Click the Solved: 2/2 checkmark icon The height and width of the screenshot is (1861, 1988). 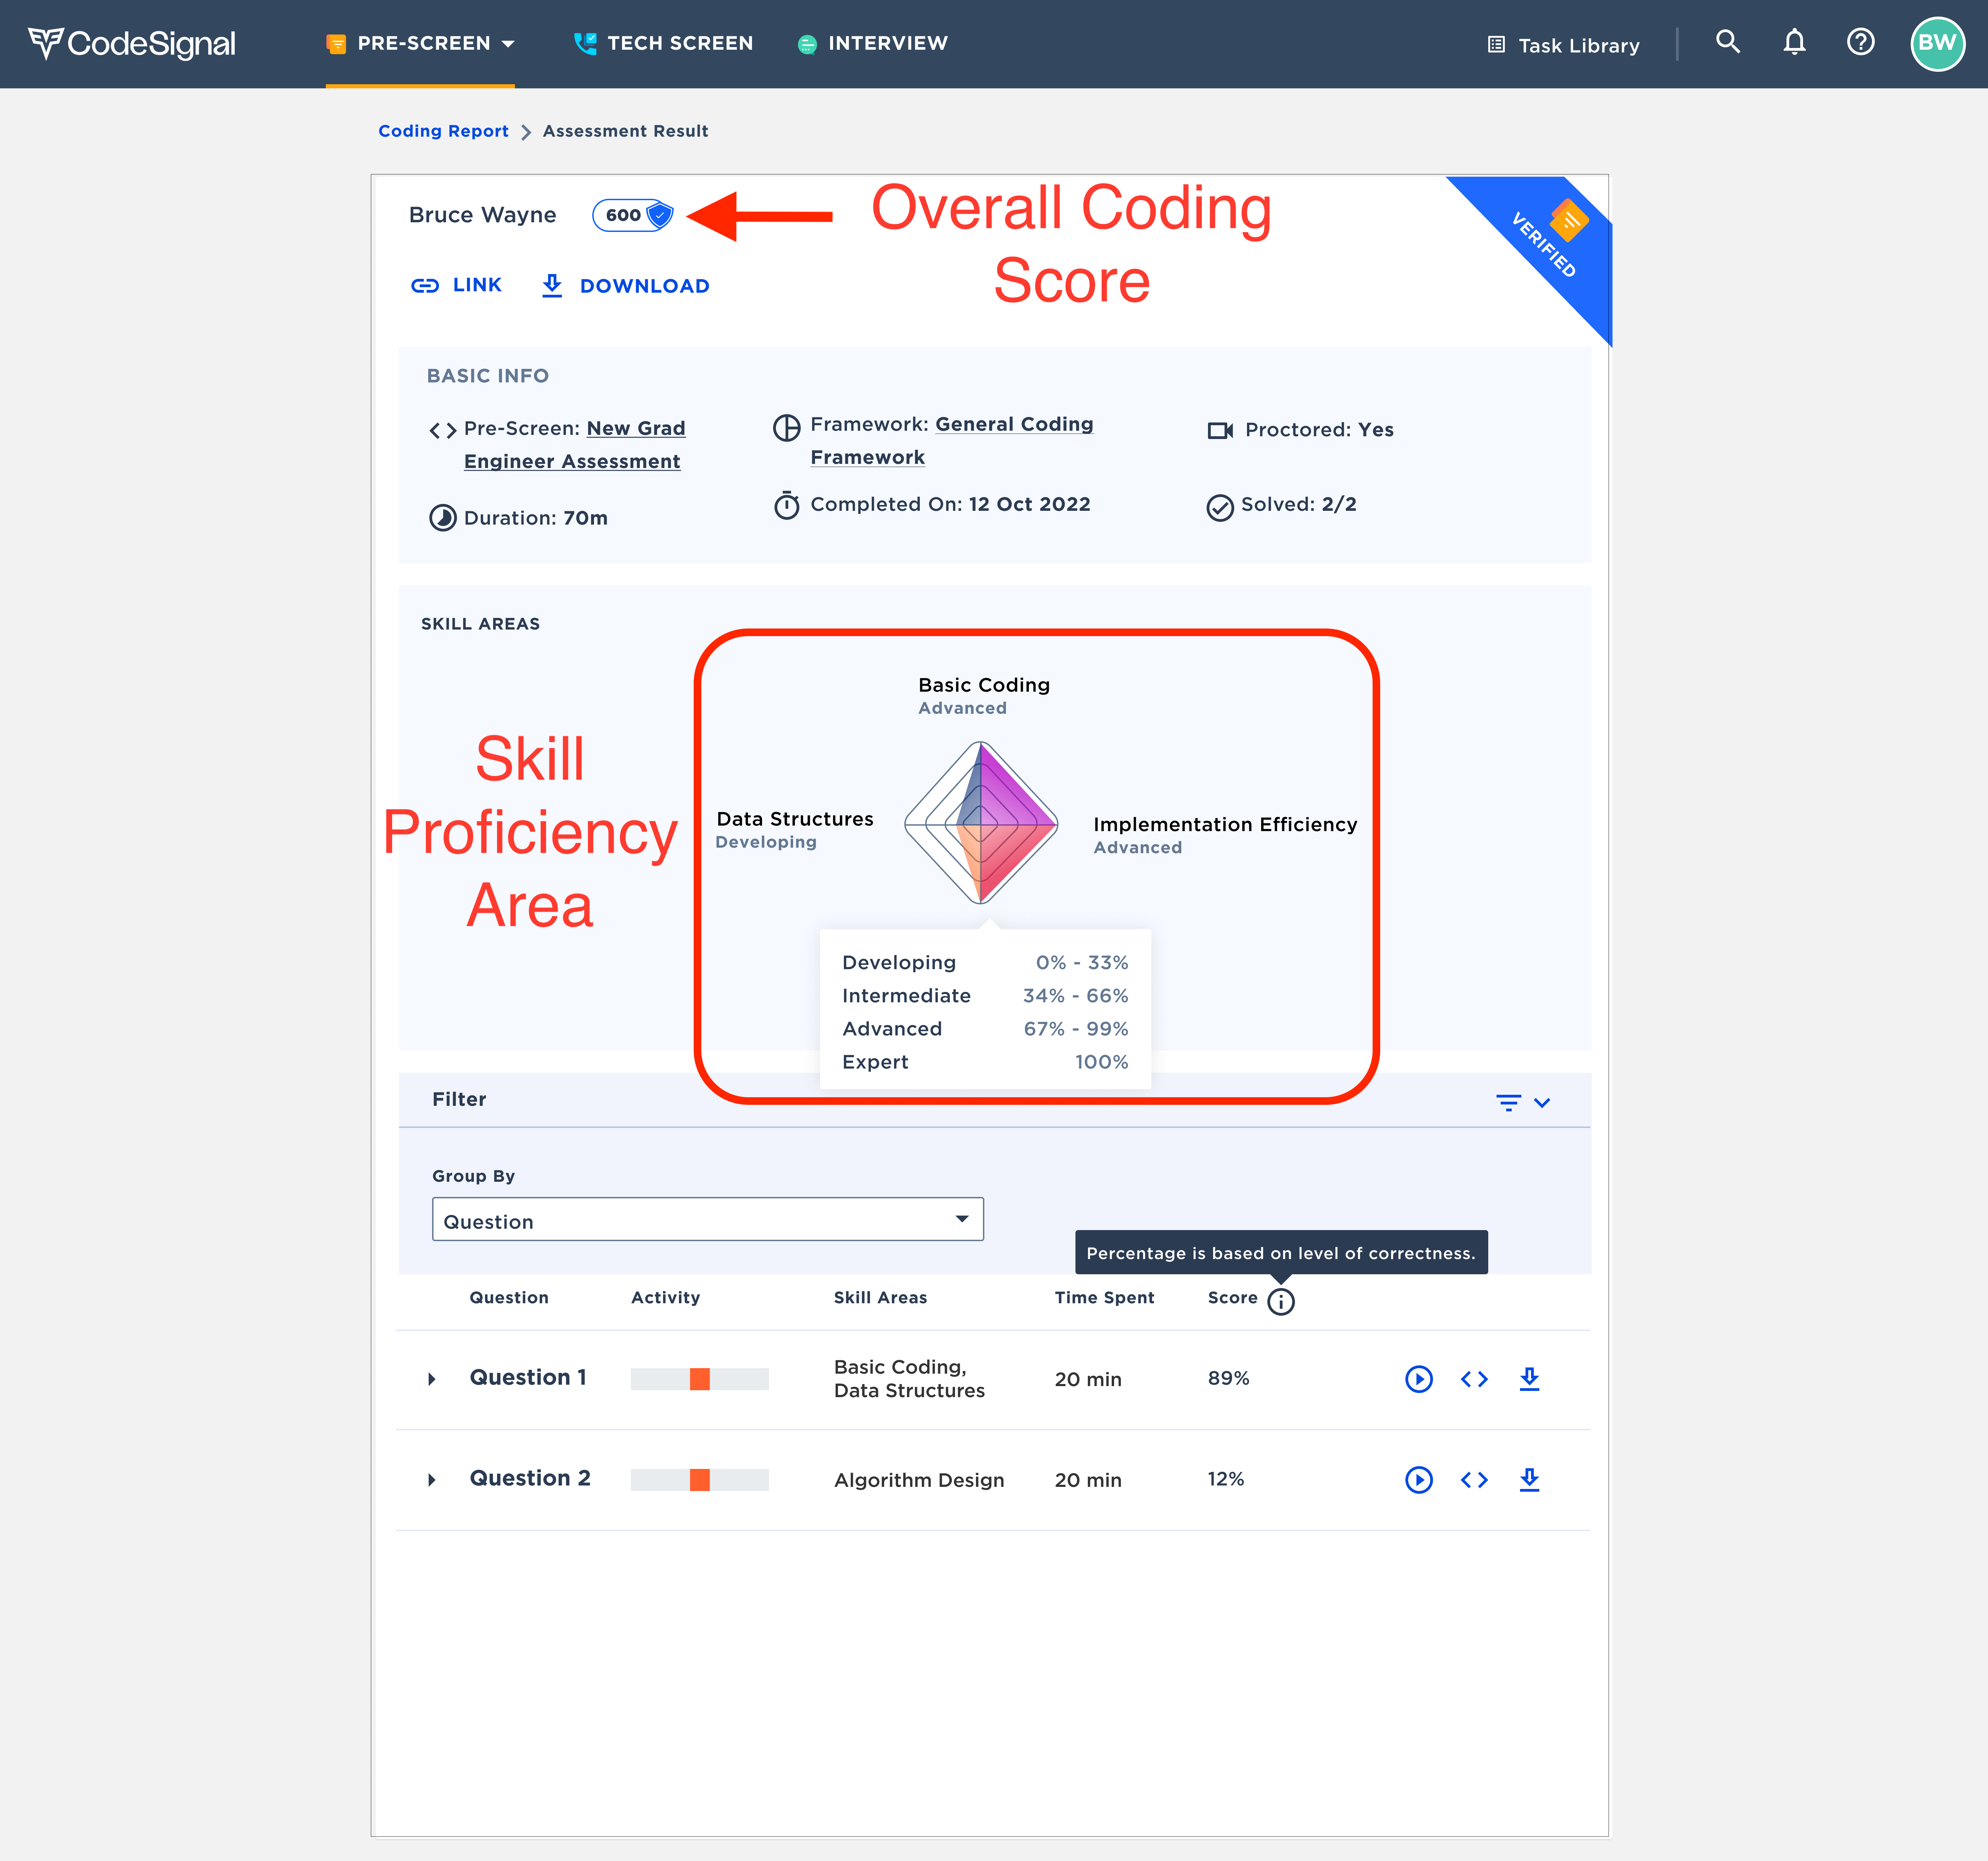[1220, 508]
